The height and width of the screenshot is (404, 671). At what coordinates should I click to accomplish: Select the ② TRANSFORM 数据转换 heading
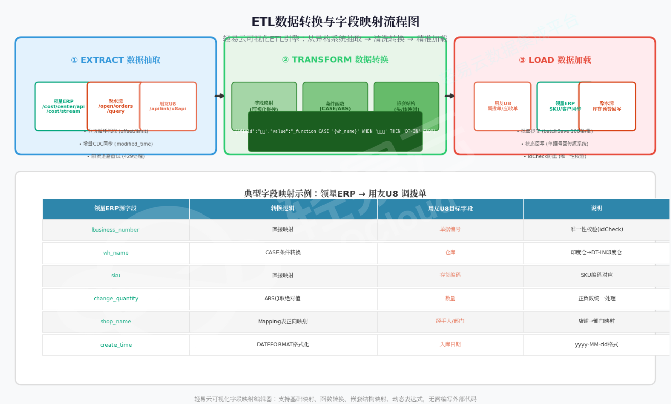point(335,60)
